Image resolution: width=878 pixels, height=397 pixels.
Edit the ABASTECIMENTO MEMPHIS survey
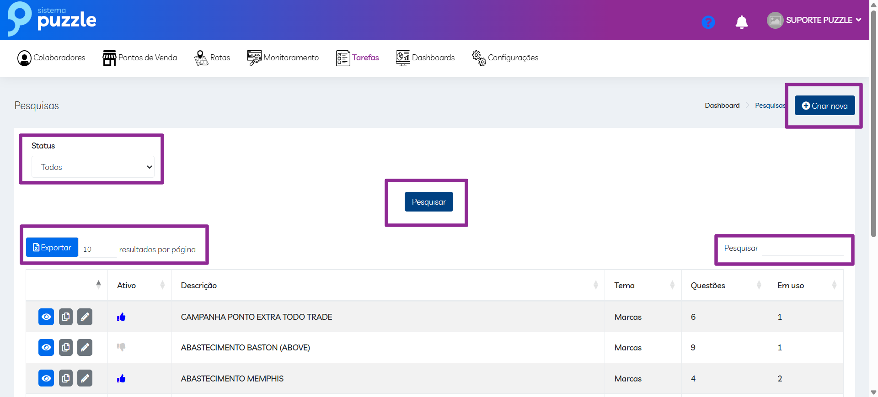[x=85, y=378]
